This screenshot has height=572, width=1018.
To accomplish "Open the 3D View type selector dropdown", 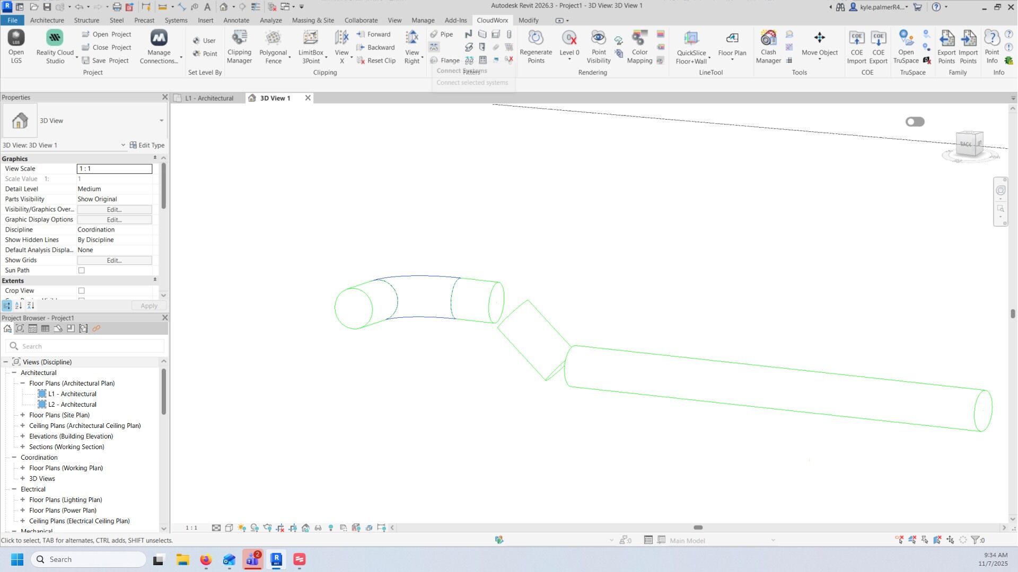I will pos(161,121).
